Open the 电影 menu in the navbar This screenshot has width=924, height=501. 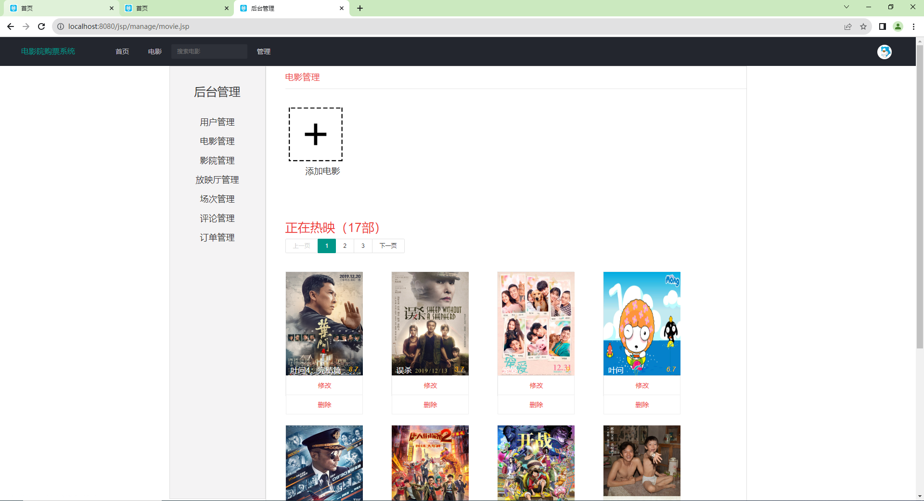click(154, 51)
